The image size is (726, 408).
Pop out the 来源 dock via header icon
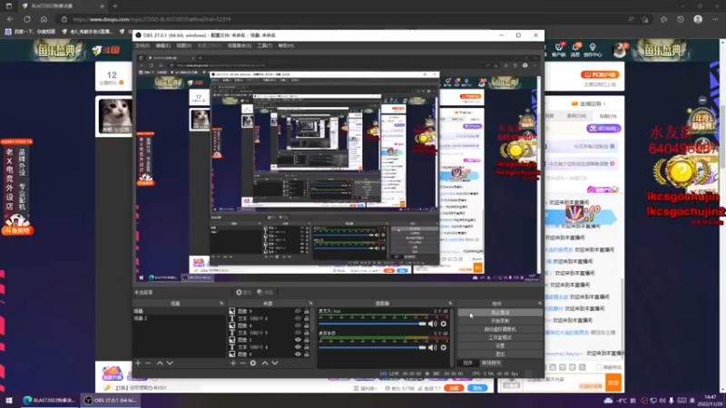[310, 304]
